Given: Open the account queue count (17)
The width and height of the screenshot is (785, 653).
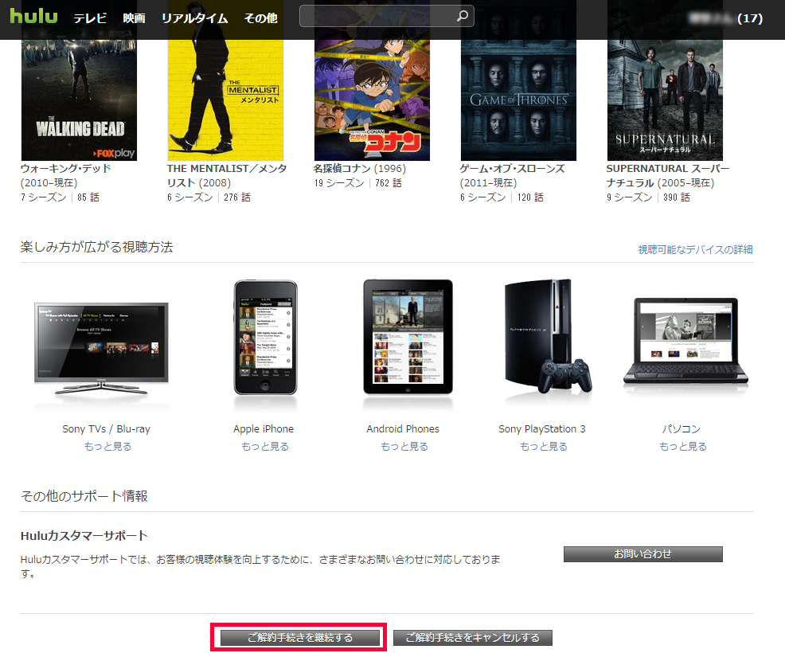Looking at the screenshot, I should [750, 18].
